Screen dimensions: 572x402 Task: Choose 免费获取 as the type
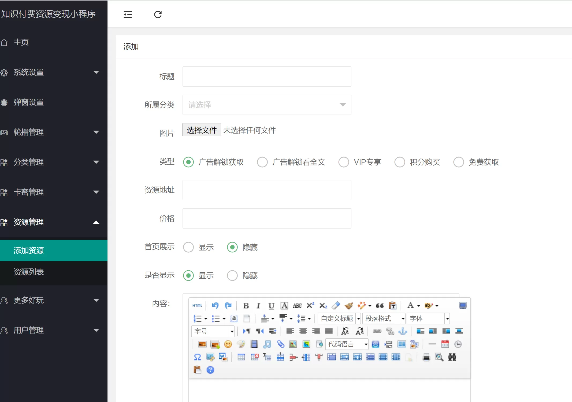458,162
